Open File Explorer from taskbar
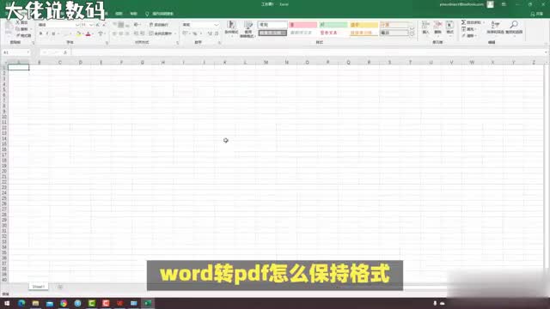Viewport: 550px width, 309px height. [35, 303]
